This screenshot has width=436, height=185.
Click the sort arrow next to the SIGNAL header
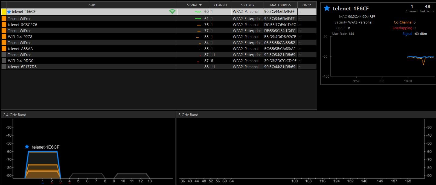(200, 5)
